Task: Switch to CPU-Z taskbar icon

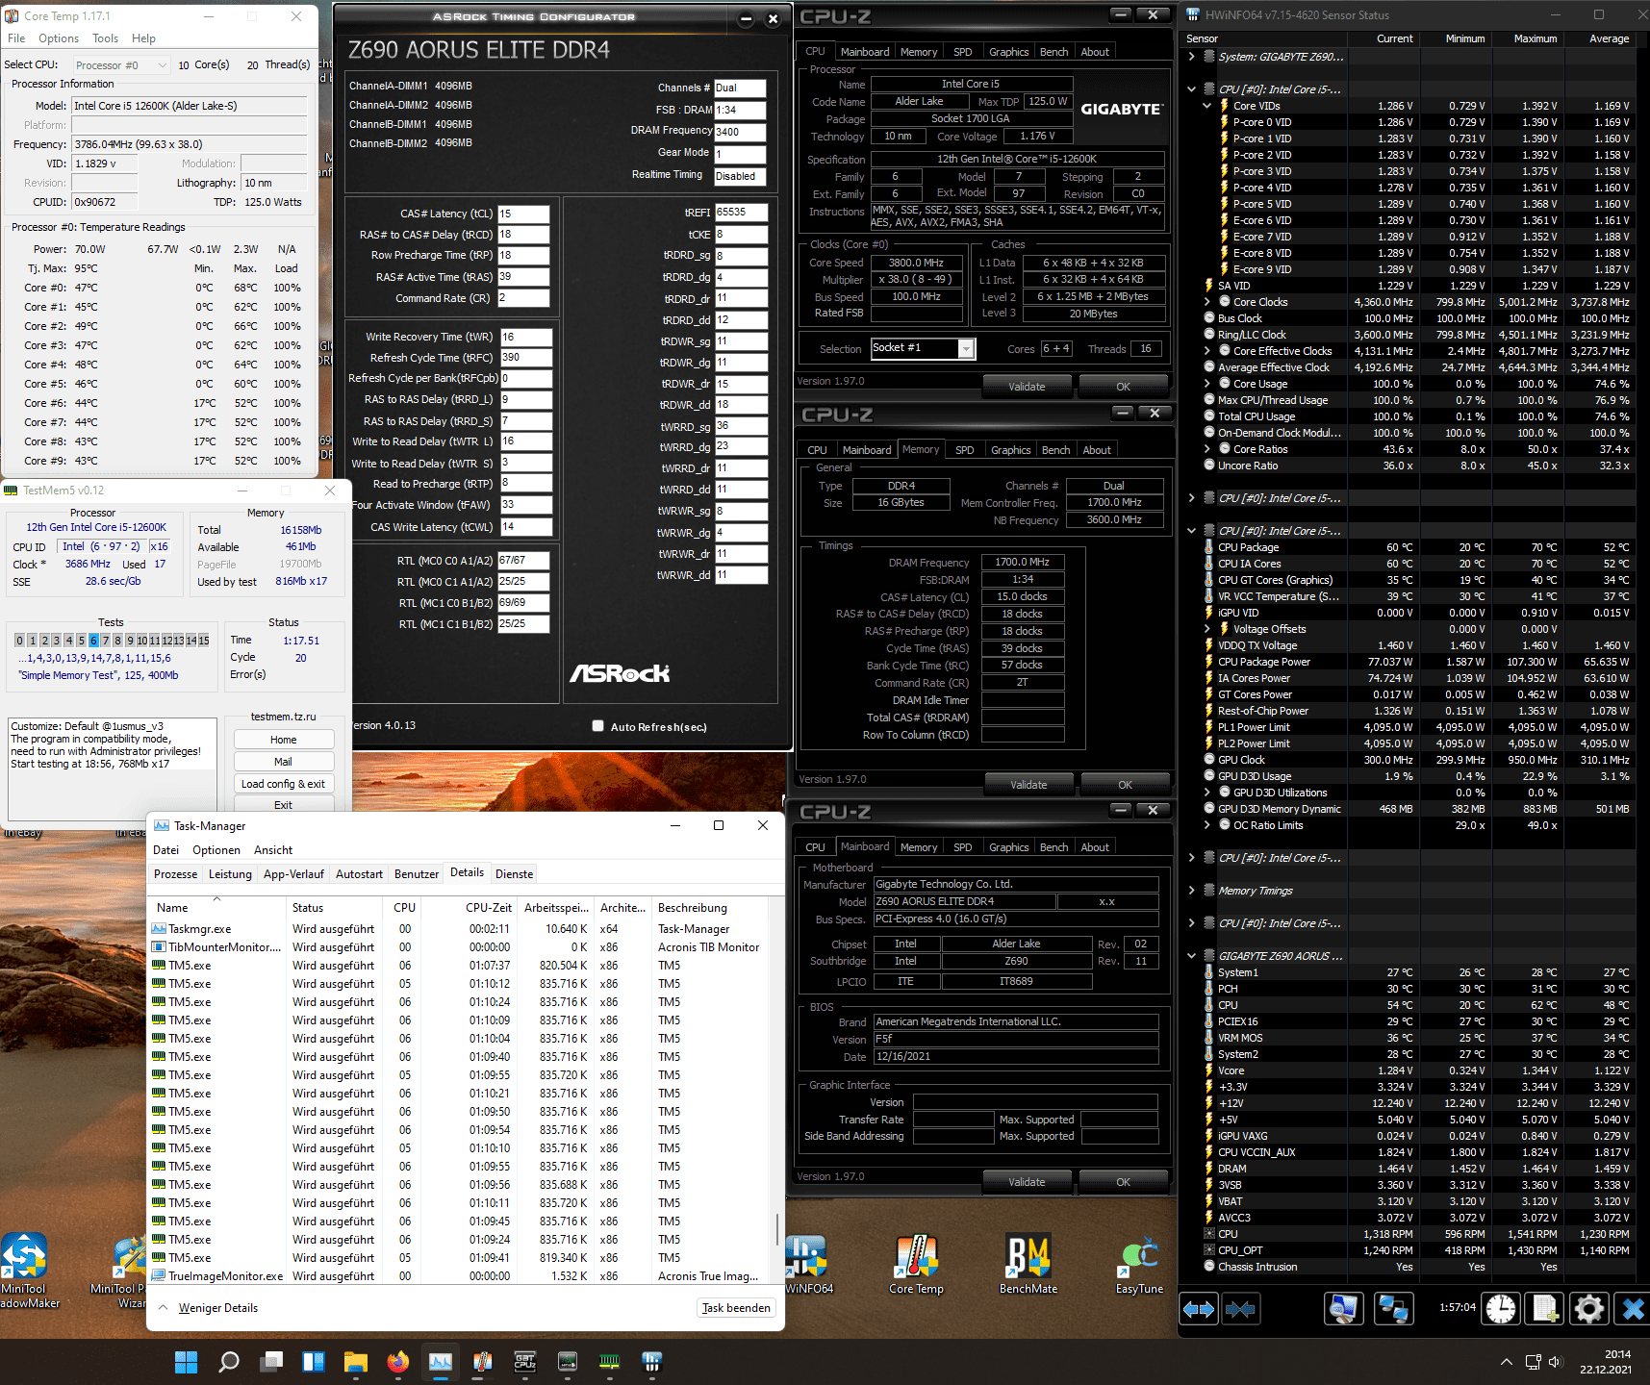Action: [525, 1362]
